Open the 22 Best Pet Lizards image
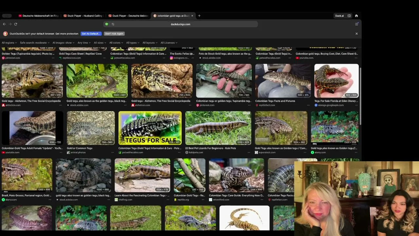Screen dimensions: 419x236 point(218,128)
